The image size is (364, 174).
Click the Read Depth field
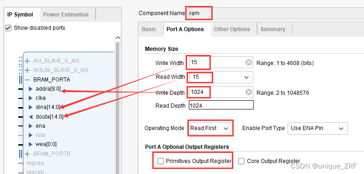coord(221,105)
